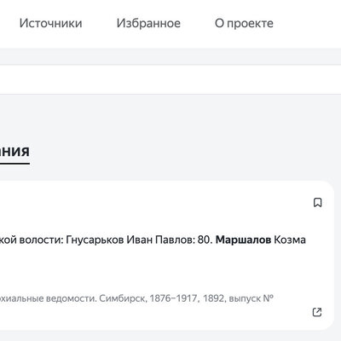Open the snippet mentioning Гнусарьков Иван Павлов
Image resolution: width=341 pixels, height=341 pixels.
[153, 240]
